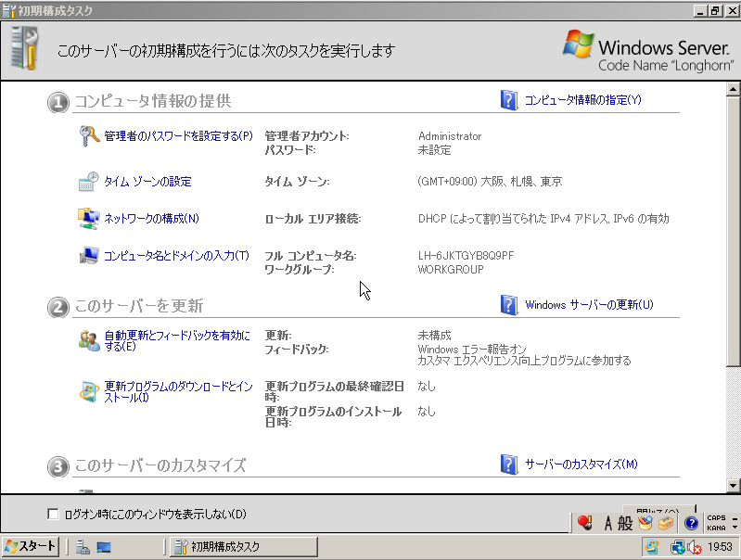Open '管理者のパスワードを設定する(P)' link
Image resolution: width=741 pixels, height=560 pixels.
pyautogui.click(x=178, y=136)
